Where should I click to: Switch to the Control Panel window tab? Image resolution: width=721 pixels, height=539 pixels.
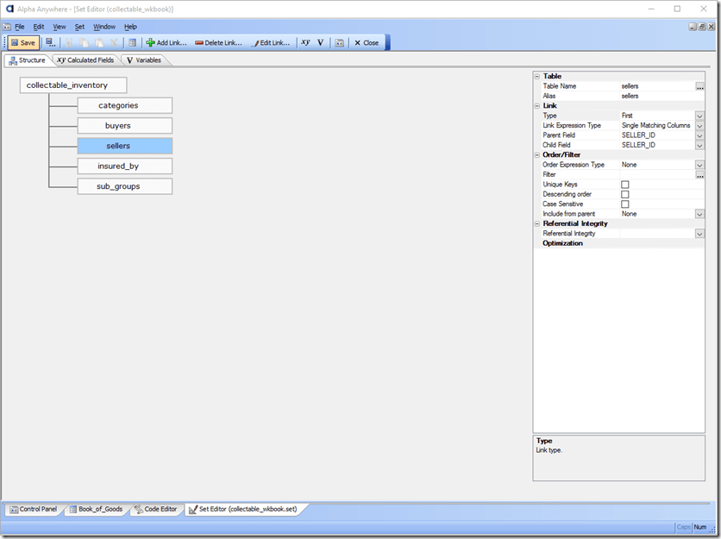[34, 509]
